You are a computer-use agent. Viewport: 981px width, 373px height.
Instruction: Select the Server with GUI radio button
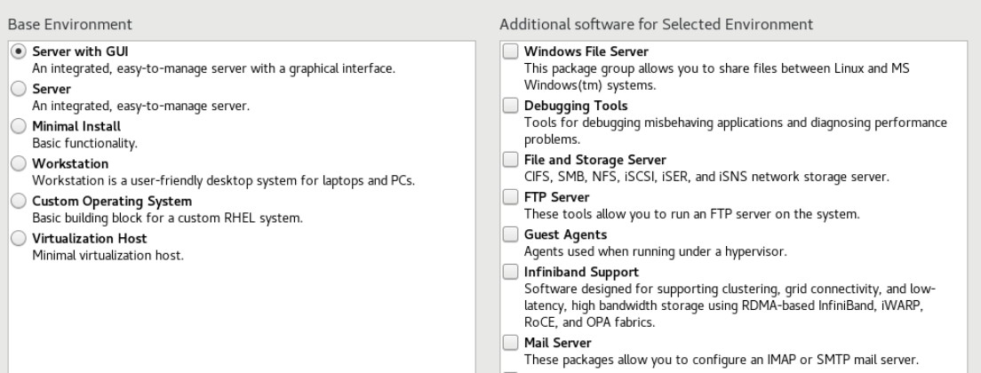tap(18, 52)
